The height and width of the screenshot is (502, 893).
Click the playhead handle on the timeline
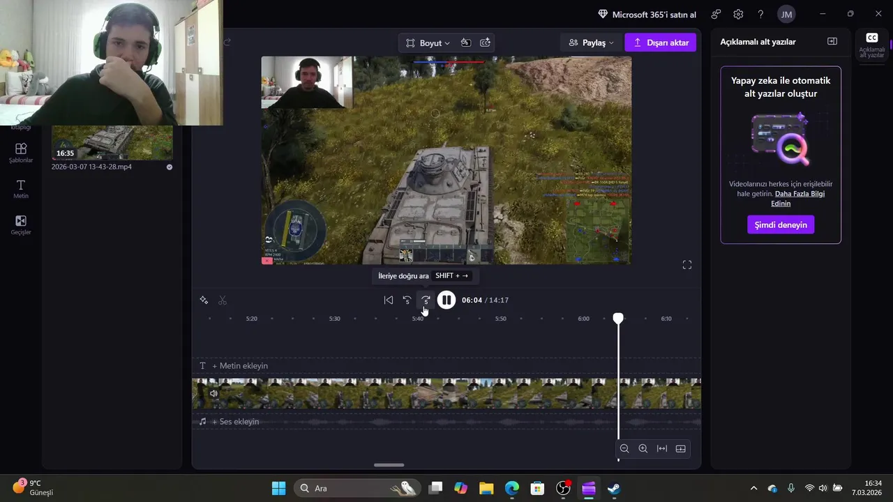(x=618, y=318)
